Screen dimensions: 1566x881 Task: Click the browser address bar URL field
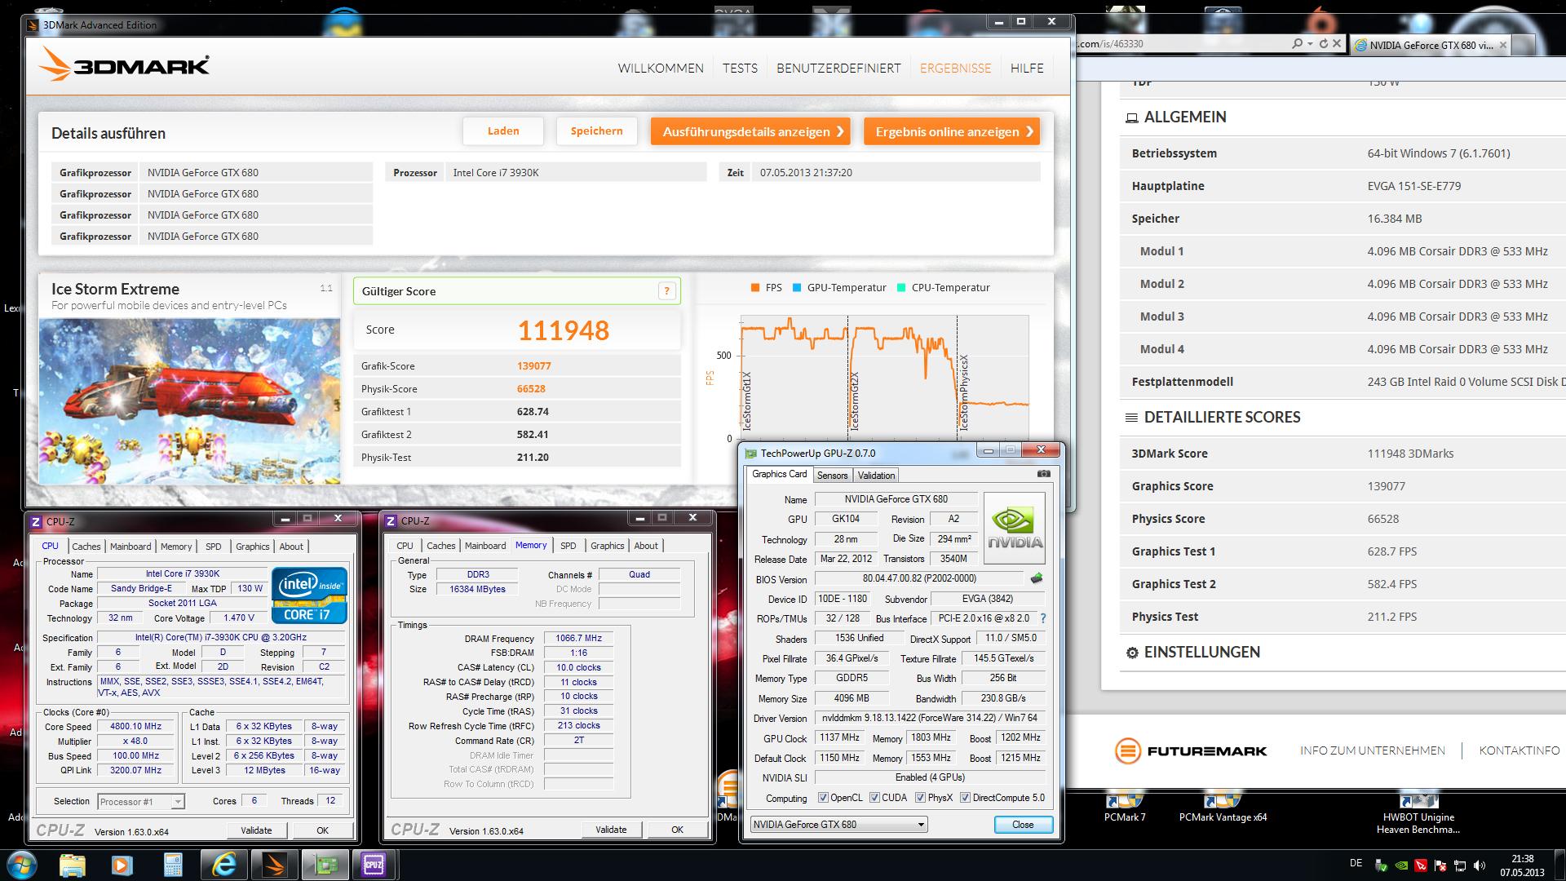(x=1181, y=44)
